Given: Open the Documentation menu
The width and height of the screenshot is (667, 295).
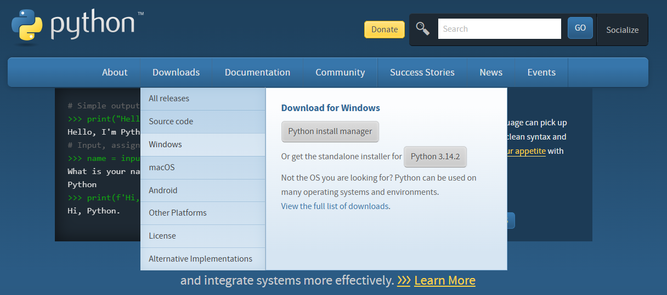Looking at the screenshot, I should (257, 72).
